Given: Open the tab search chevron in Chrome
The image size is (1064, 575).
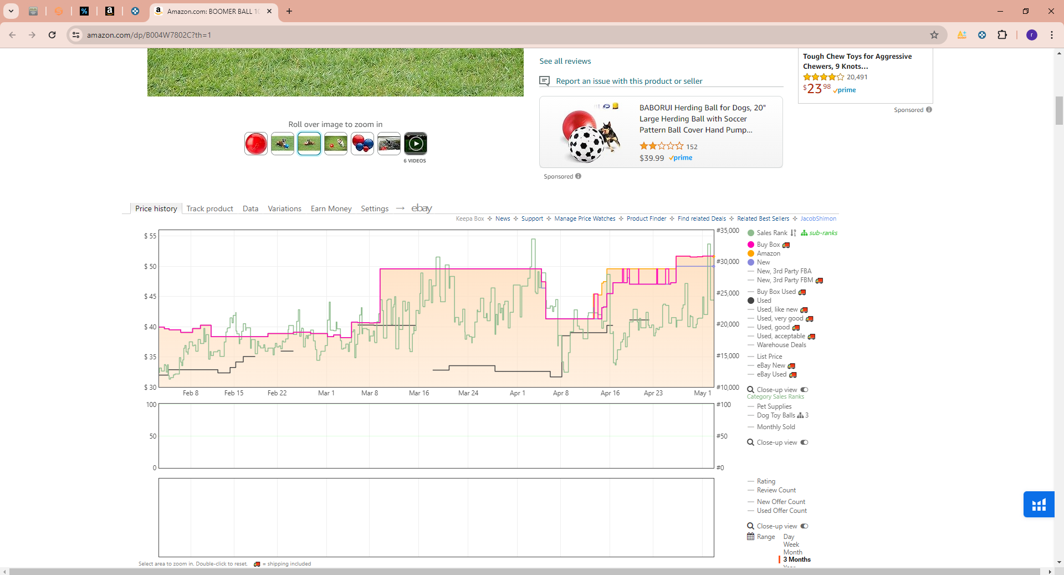Looking at the screenshot, I should tap(11, 11).
